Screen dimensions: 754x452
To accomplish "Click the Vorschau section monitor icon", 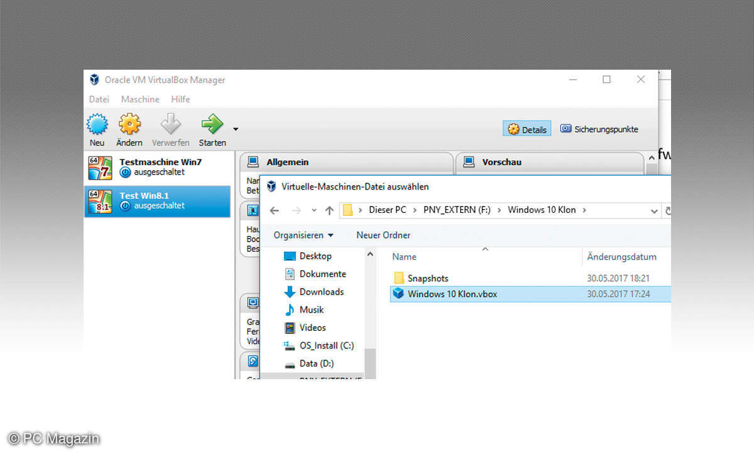I will [x=469, y=162].
